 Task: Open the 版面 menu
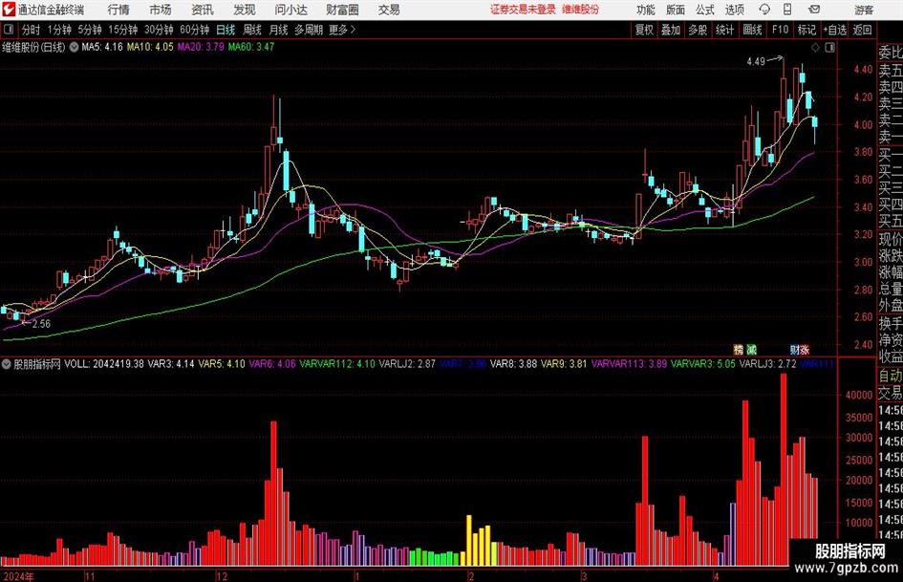(676, 10)
